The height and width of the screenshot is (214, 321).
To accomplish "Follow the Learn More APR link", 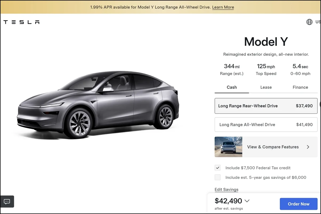I will [x=223, y=7].
